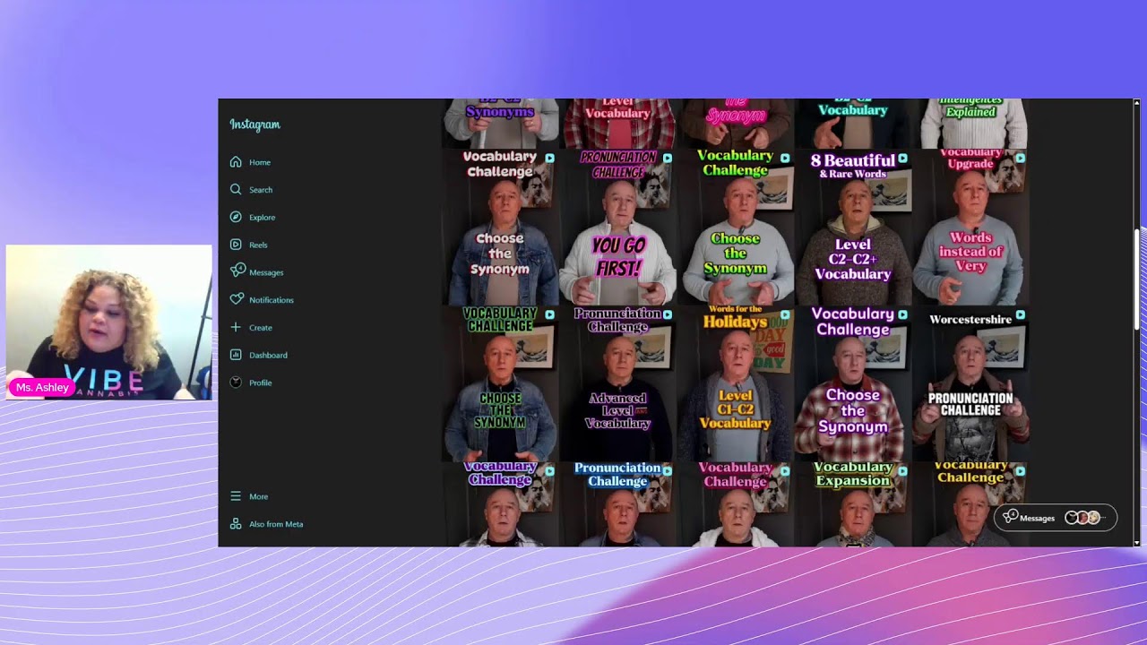Click the Ms. Ashley webcam video
The image size is (1147, 645).
[x=109, y=322]
